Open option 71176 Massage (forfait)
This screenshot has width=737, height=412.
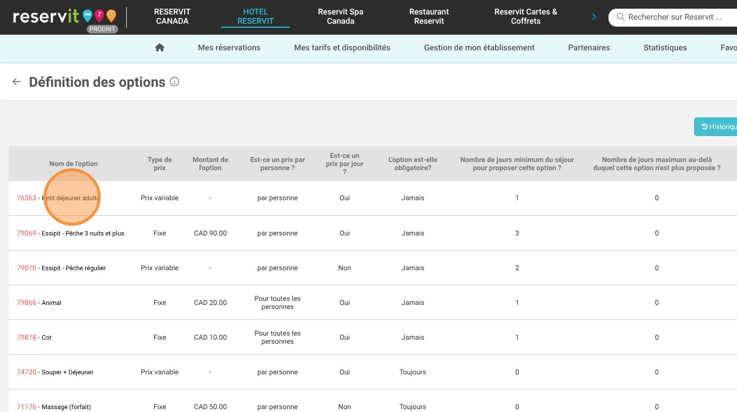[x=54, y=407]
